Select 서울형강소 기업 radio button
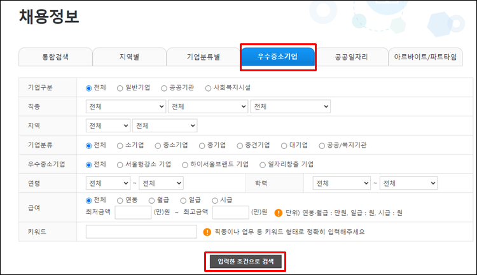Image resolution: width=477 pixels, height=275 pixels. (121, 164)
